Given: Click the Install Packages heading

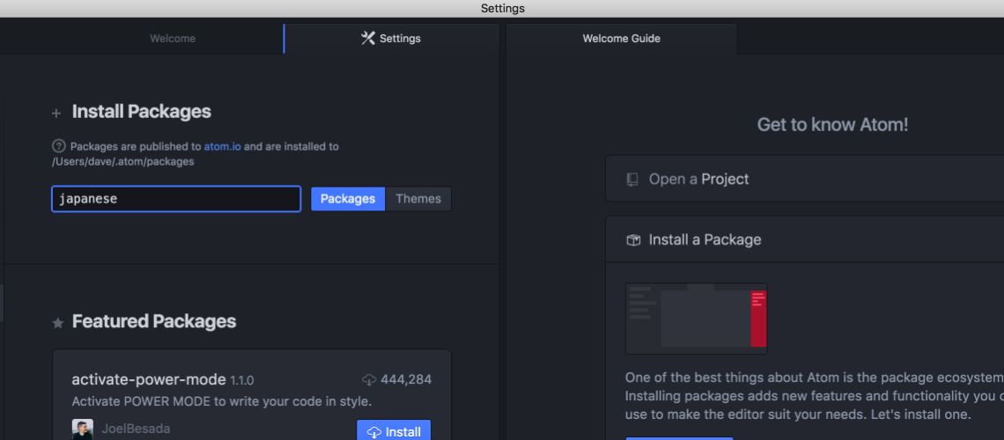Looking at the screenshot, I should click(142, 112).
